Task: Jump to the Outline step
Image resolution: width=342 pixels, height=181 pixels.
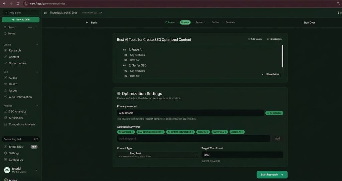Action: coord(215,22)
